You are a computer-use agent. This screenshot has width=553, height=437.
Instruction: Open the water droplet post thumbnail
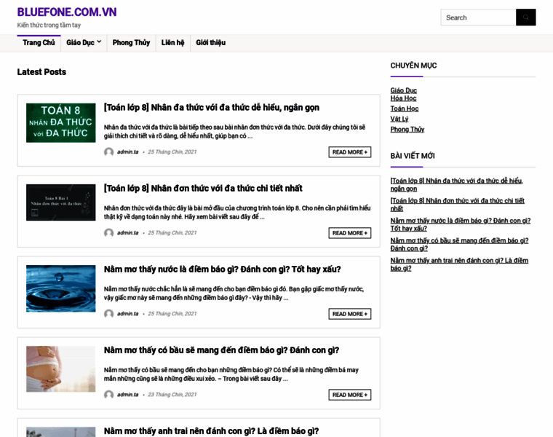click(60, 288)
